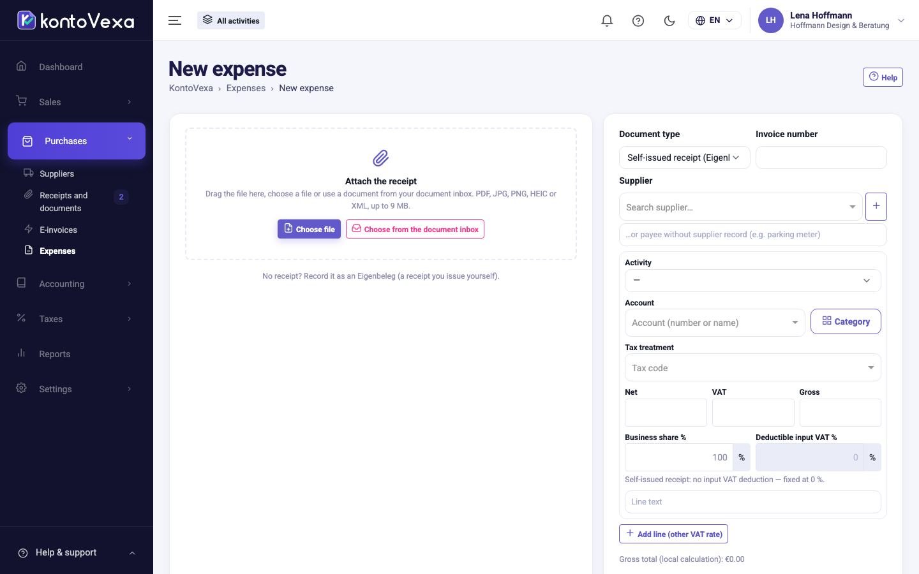The width and height of the screenshot is (919, 574).
Task: Open the Account number or name dropdown
Action: (x=715, y=323)
